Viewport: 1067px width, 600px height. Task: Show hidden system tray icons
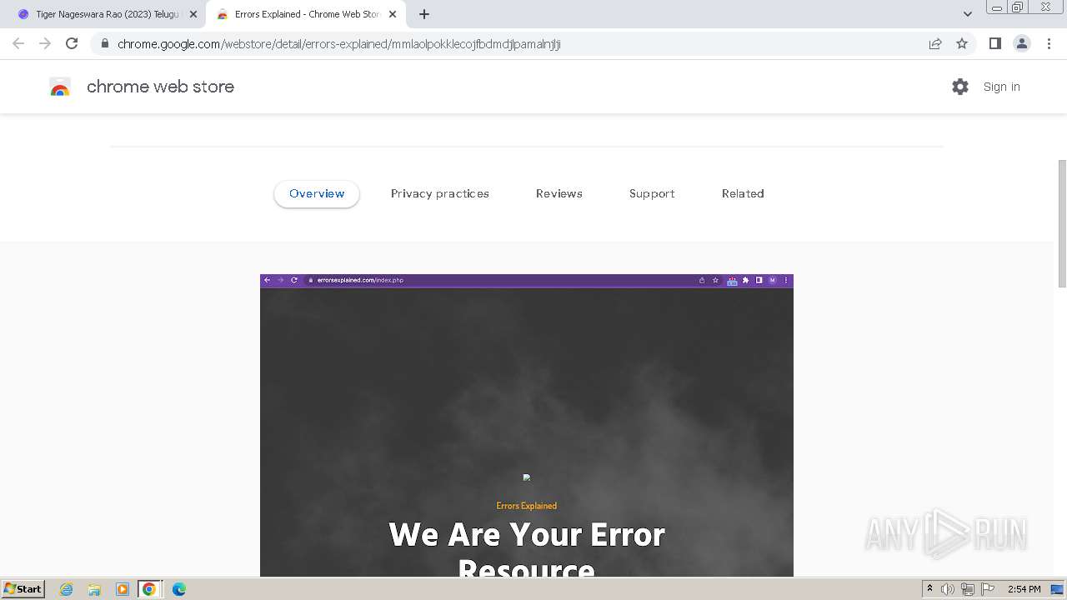click(x=930, y=589)
